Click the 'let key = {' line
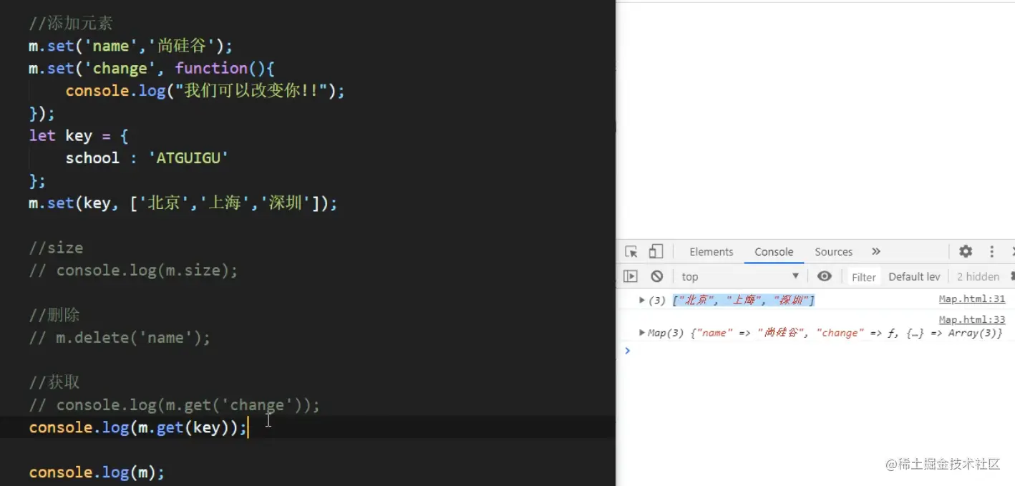The image size is (1015, 486). click(79, 135)
